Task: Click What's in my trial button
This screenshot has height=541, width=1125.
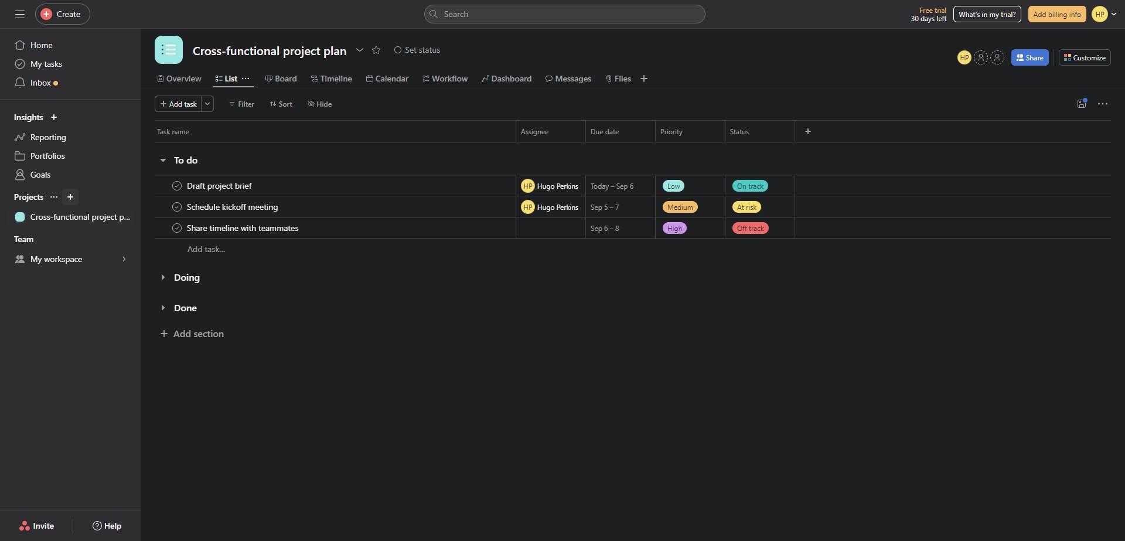Action: 987,14
